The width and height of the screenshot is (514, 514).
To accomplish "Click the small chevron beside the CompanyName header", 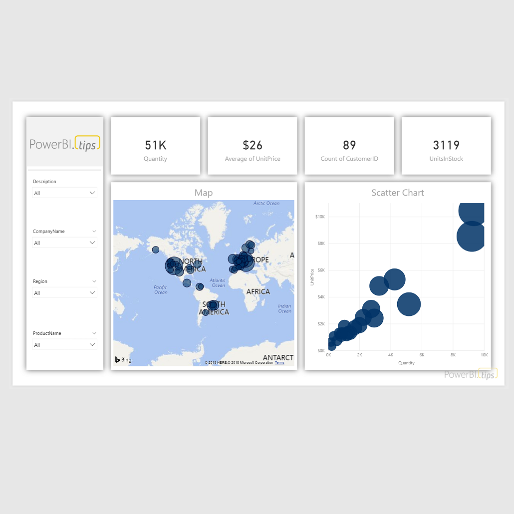I will 94,232.
